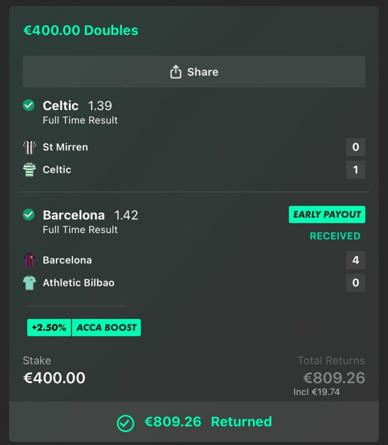
Task: Click Barcelona's score box showing 4
Action: 355,260
